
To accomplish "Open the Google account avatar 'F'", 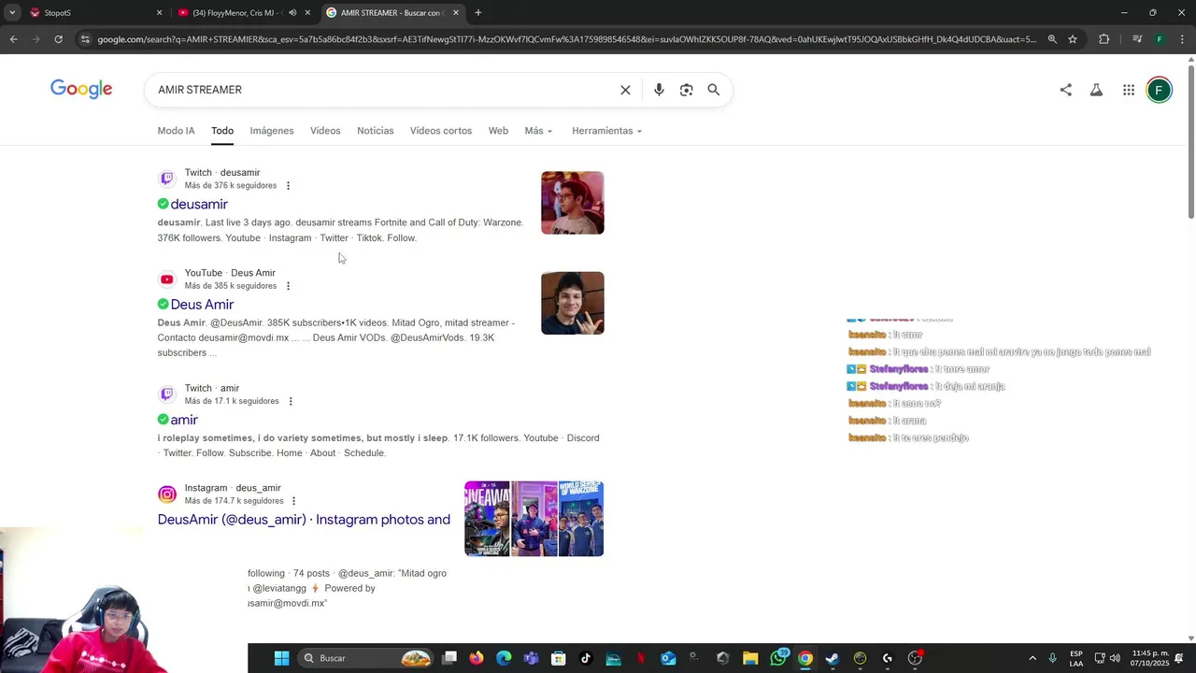I will (1159, 90).
